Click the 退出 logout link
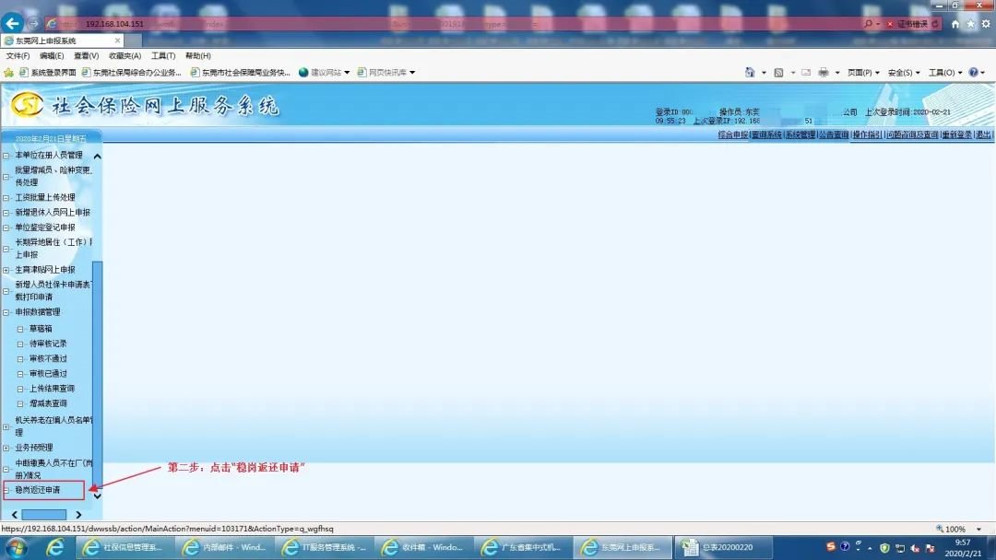The height and width of the screenshot is (560, 996). click(x=983, y=134)
